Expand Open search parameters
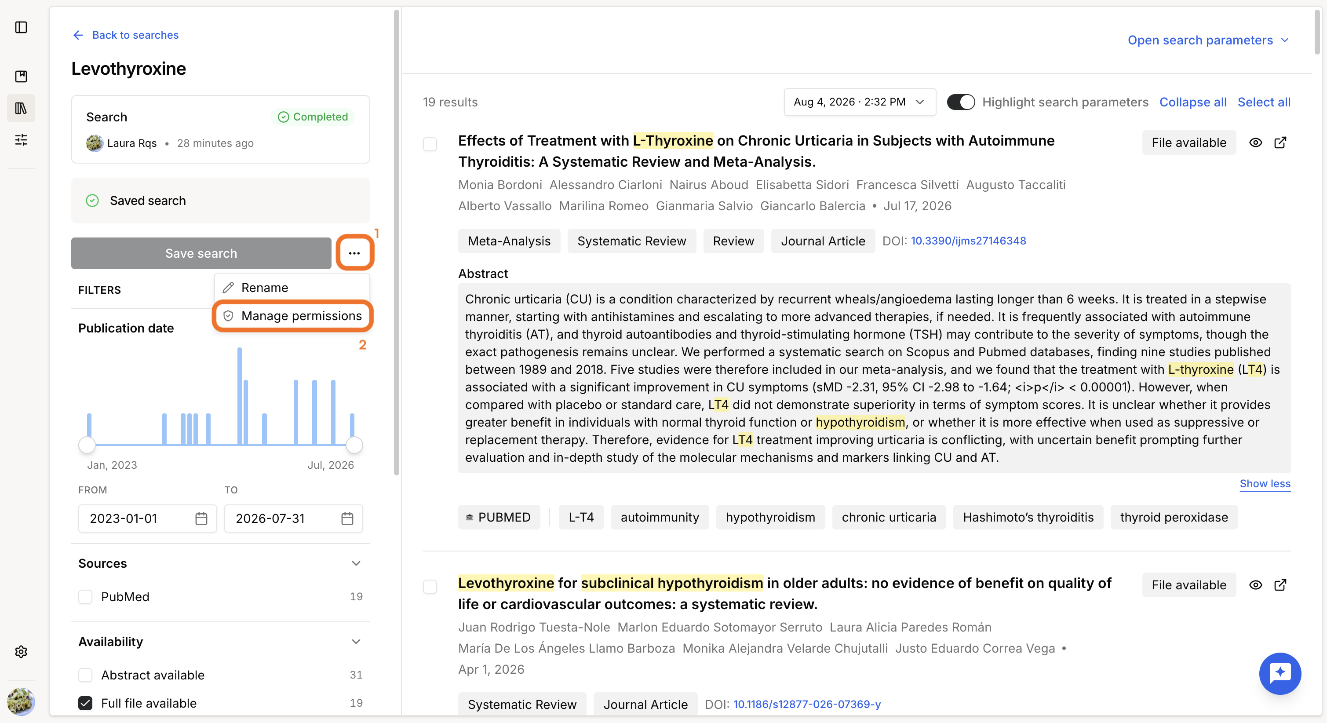 click(x=1208, y=40)
